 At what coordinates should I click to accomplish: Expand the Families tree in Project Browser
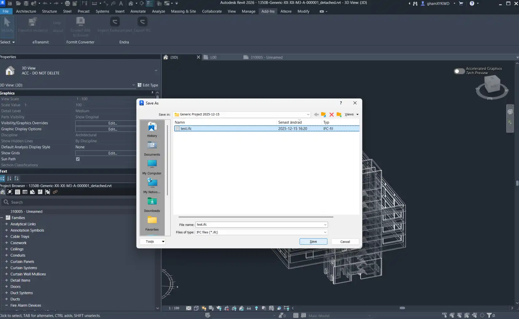(2, 217)
